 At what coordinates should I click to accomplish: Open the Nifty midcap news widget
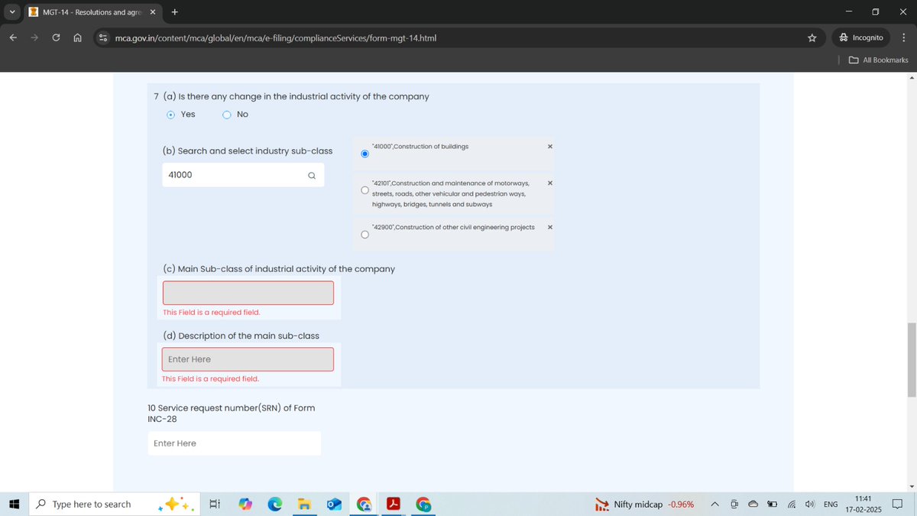point(646,505)
